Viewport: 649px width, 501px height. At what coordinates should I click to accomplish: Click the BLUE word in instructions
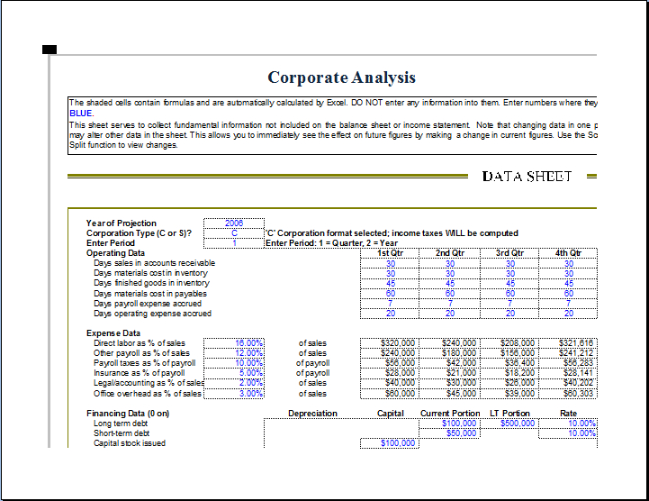click(x=80, y=114)
